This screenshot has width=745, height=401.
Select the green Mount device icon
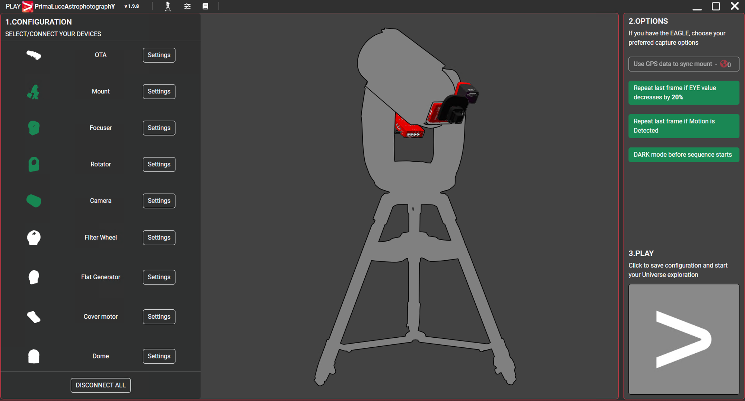coord(34,92)
